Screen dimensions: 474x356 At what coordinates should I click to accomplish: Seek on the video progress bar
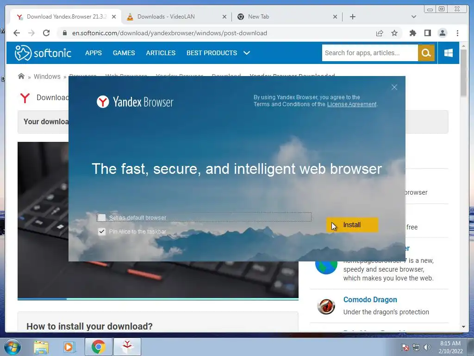point(158,299)
